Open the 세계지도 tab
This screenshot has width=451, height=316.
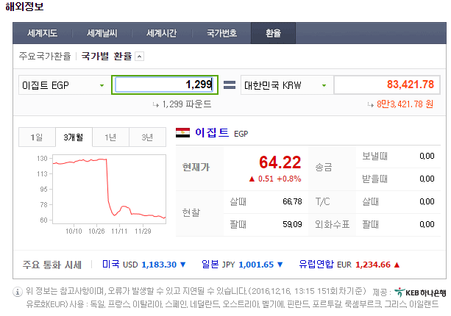(x=43, y=33)
